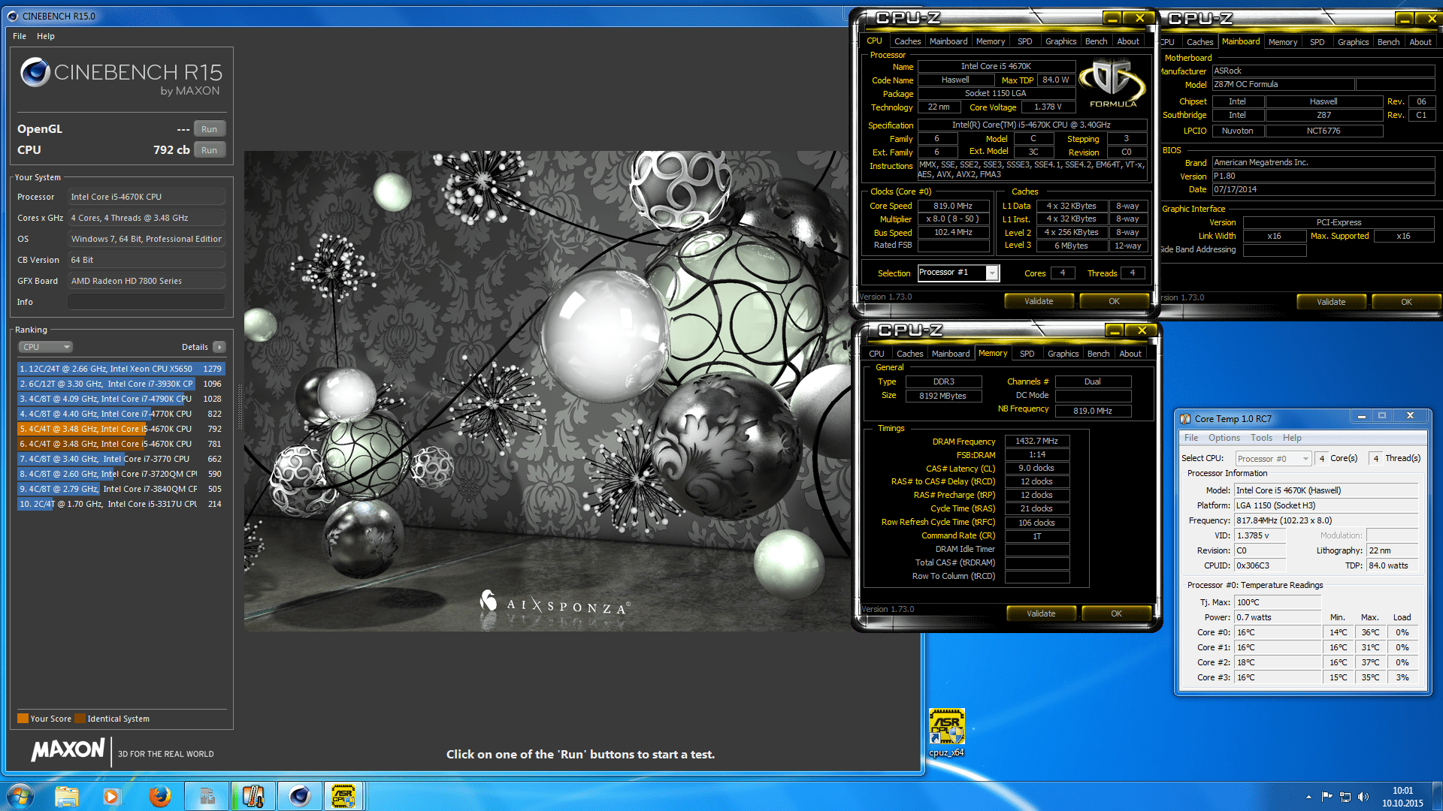Open Windows Explorer from taskbar
Screen dimensions: 1443x811
click(66, 796)
